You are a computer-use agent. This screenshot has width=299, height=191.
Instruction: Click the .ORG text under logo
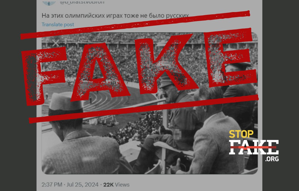pyautogui.click(x=272, y=159)
